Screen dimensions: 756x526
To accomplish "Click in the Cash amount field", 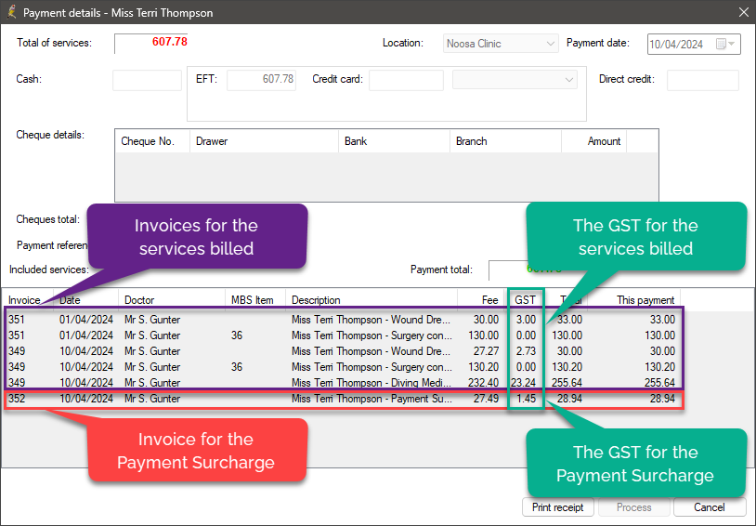I will click(147, 80).
